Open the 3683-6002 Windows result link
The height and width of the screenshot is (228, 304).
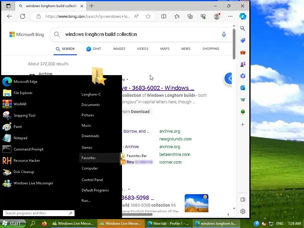pos(158,88)
